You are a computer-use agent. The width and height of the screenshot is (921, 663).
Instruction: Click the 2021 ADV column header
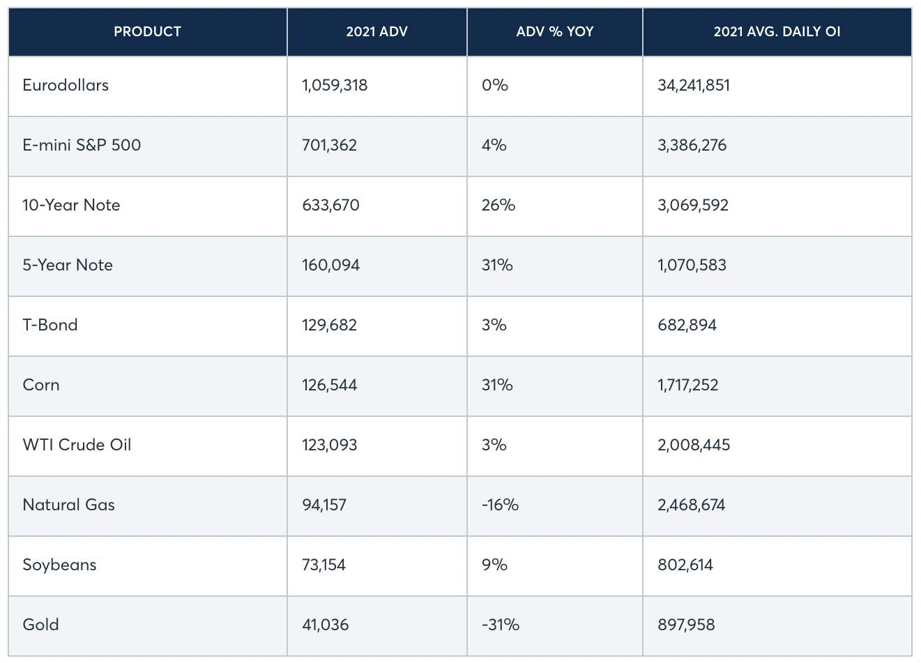[x=376, y=32]
